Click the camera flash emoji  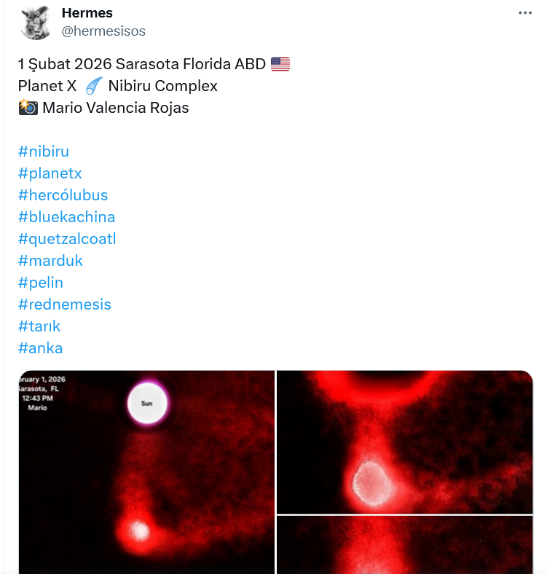pos(28,108)
